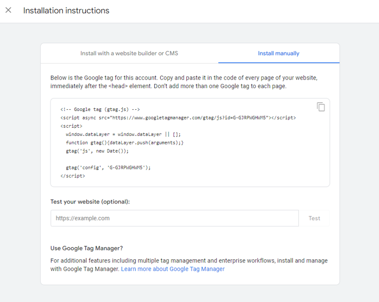Click the instruction paragraph above the code

tap(184, 82)
